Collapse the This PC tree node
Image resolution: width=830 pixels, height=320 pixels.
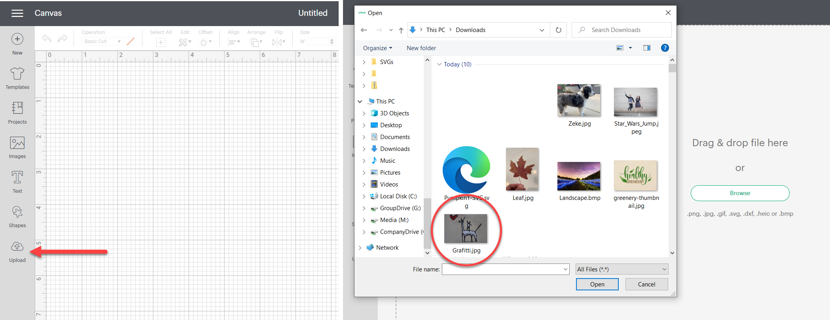click(x=360, y=102)
